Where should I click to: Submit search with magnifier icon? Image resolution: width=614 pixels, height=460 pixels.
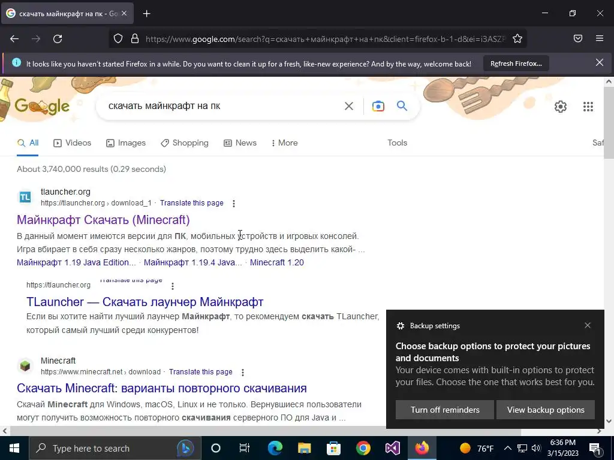pos(402,105)
